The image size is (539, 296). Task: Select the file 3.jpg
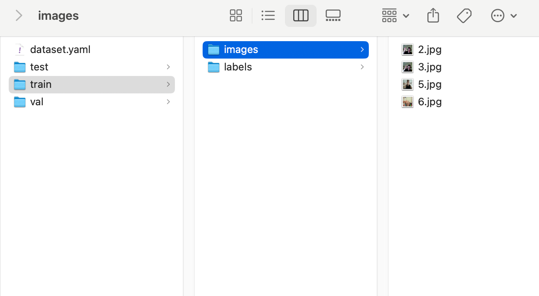click(x=430, y=67)
